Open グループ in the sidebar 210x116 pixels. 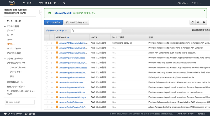coord(11,31)
